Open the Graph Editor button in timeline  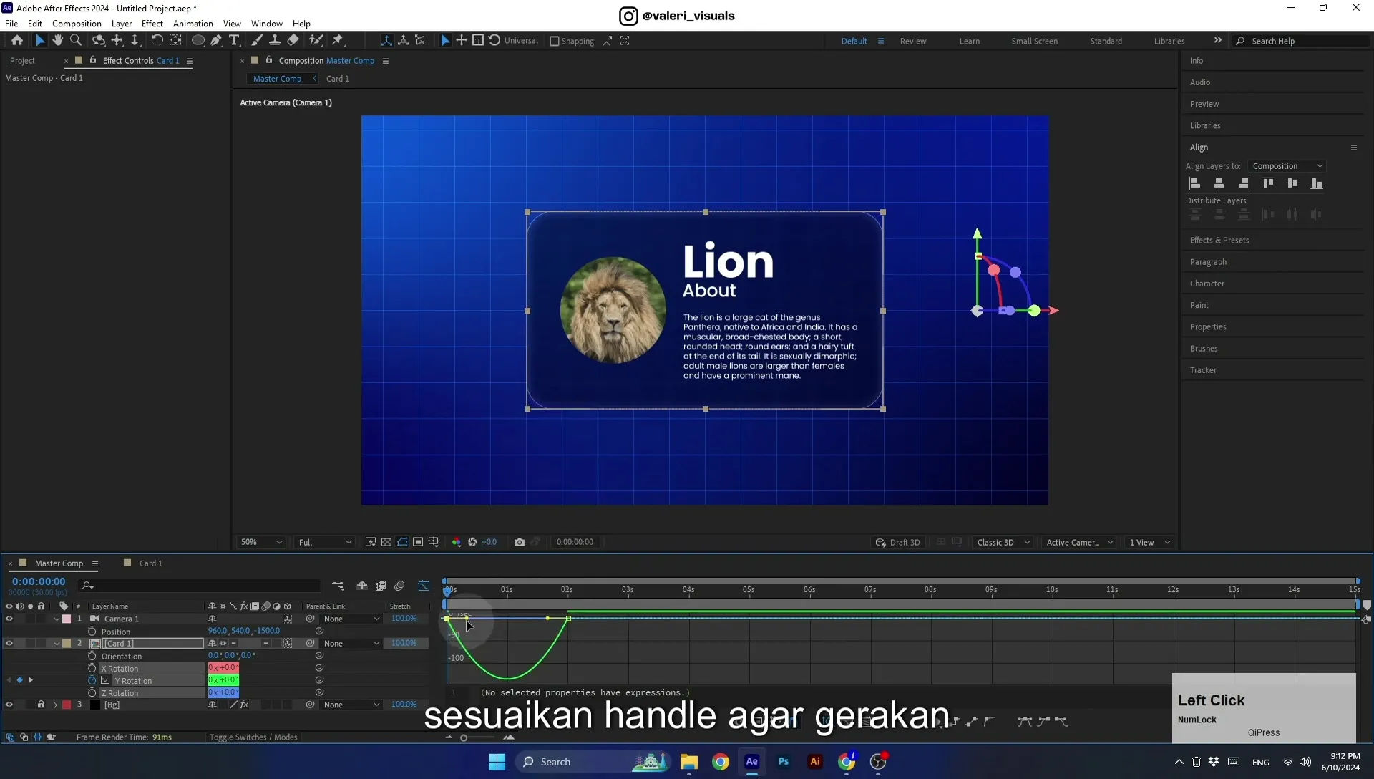[424, 586]
